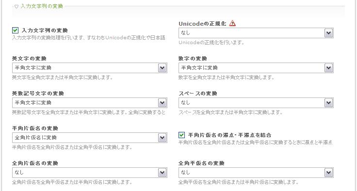Click the 数字の変換 combo box showing 半角文字に変換
The height and width of the screenshot is (191, 357).
[256, 68]
